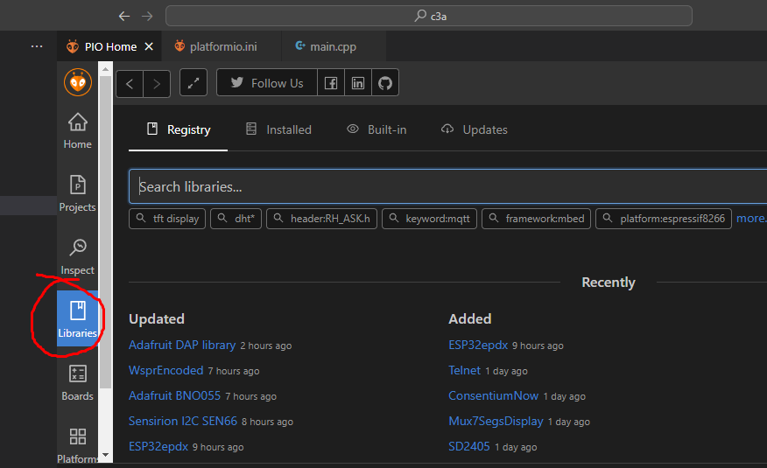Open the Inspect tool in sidebar
Image resolution: width=767 pixels, height=468 pixels.
(77, 256)
